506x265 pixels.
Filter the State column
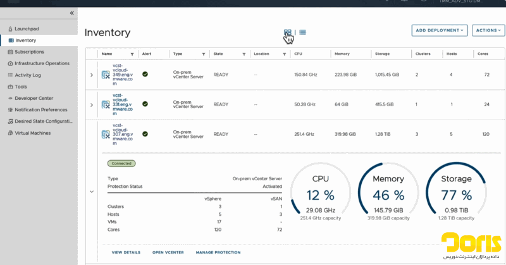click(x=244, y=54)
